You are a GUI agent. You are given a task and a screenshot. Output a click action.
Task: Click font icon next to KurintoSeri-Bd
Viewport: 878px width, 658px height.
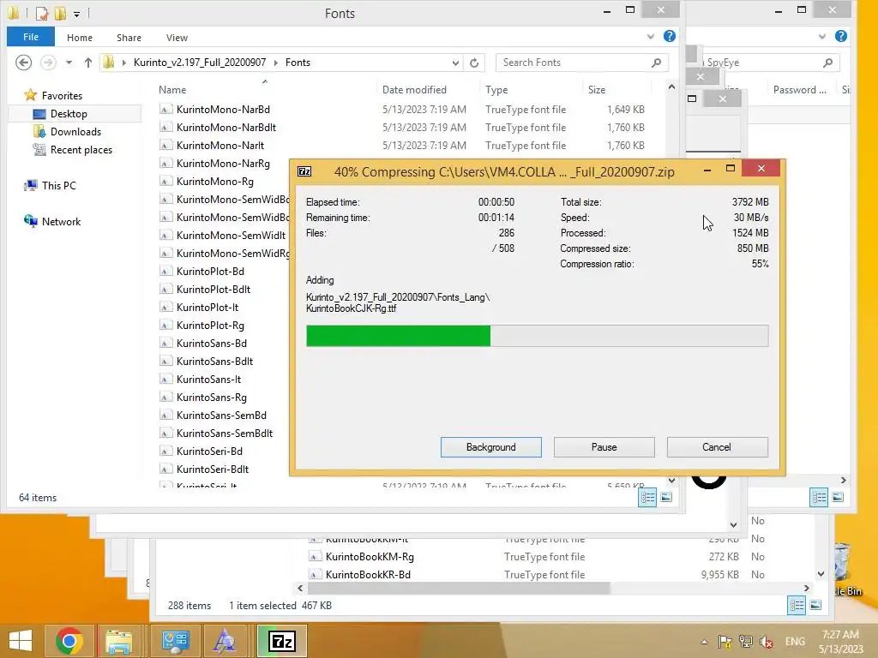click(165, 451)
